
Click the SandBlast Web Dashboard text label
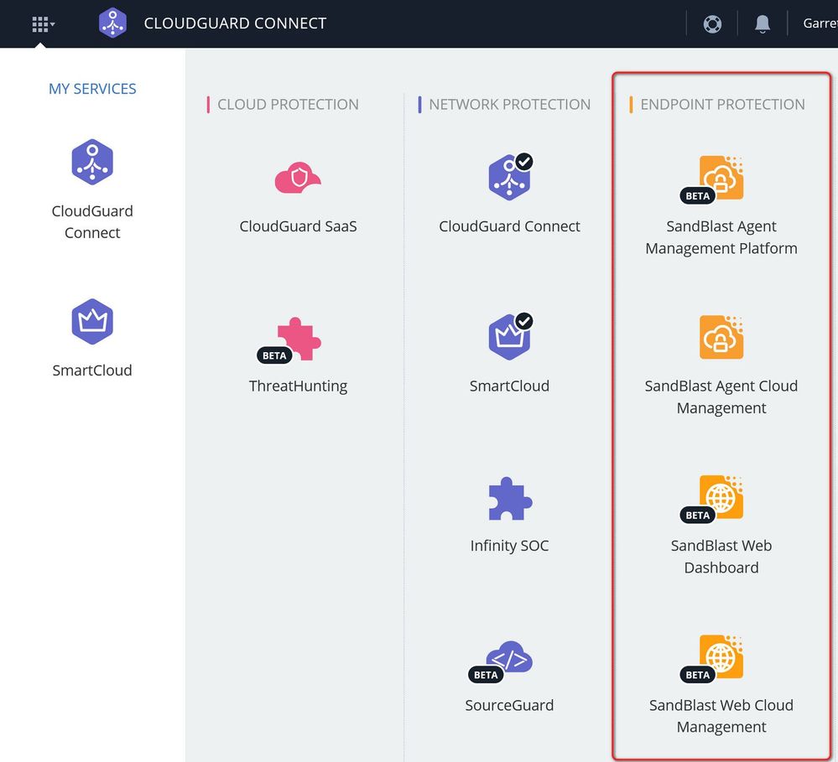coord(721,557)
